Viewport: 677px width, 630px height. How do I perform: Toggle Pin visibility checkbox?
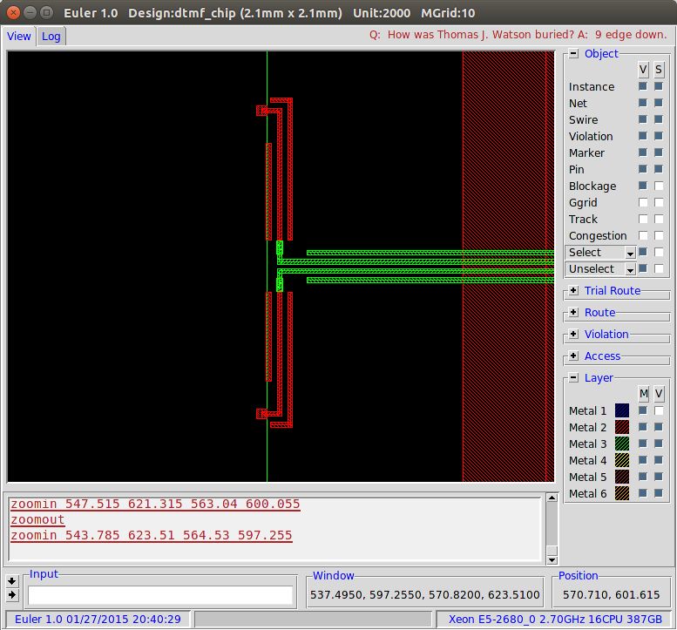643,169
